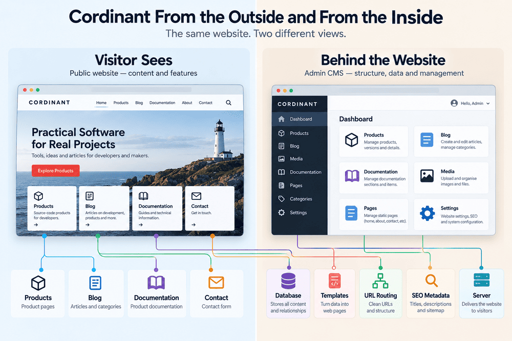Open the Pages dashboard card blue page icon
512x341 pixels.
click(351, 213)
